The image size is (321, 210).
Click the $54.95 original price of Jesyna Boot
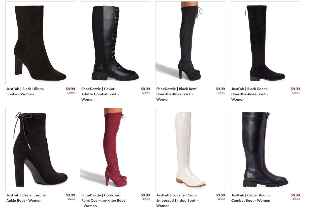(x=71, y=199)
